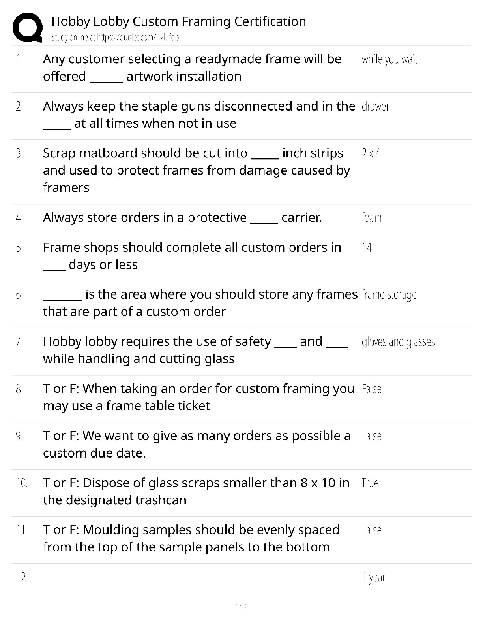This screenshot has height=626, width=483.
Task: Select the custom due date question
Action: [197, 444]
